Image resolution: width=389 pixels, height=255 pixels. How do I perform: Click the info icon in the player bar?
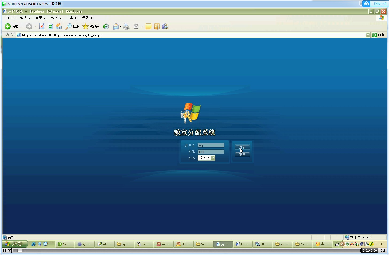click(385, 250)
